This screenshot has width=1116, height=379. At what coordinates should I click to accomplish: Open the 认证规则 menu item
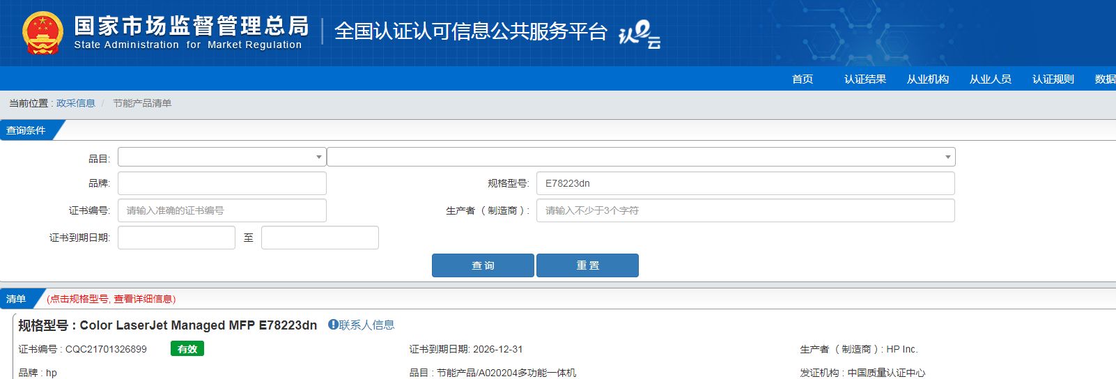(1053, 79)
